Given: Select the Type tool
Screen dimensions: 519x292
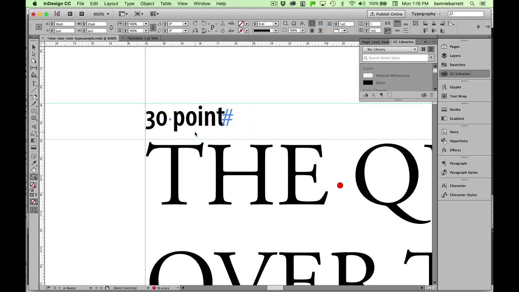Looking at the screenshot, I should tap(34, 84).
